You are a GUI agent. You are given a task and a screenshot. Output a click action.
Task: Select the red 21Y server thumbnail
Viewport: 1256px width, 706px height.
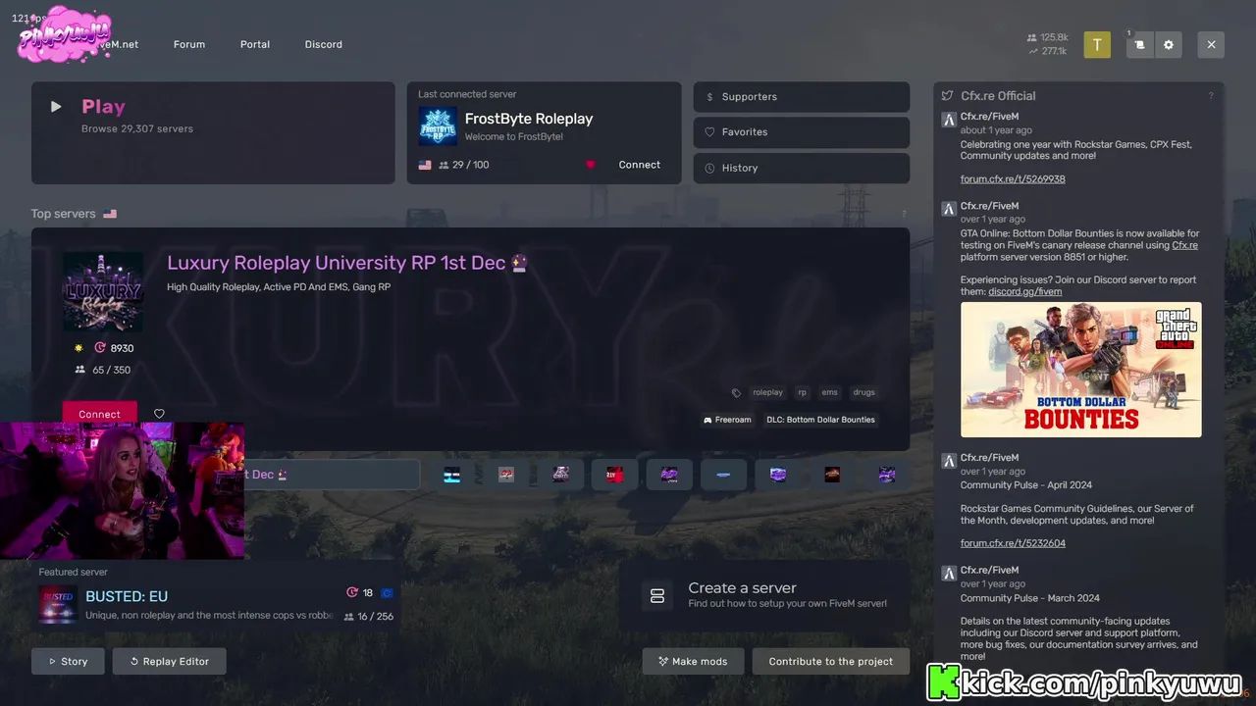coord(615,475)
